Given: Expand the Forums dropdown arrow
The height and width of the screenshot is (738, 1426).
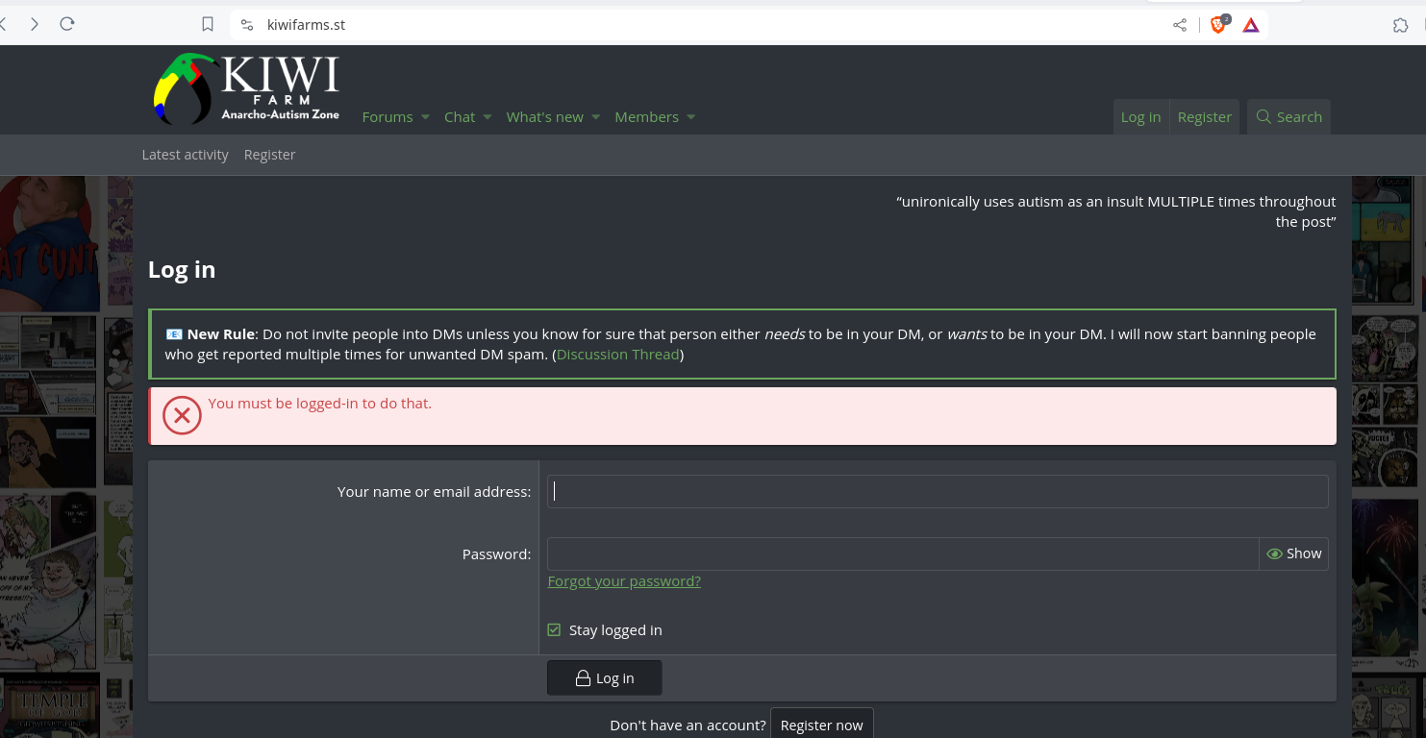Looking at the screenshot, I should click(x=425, y=117).
